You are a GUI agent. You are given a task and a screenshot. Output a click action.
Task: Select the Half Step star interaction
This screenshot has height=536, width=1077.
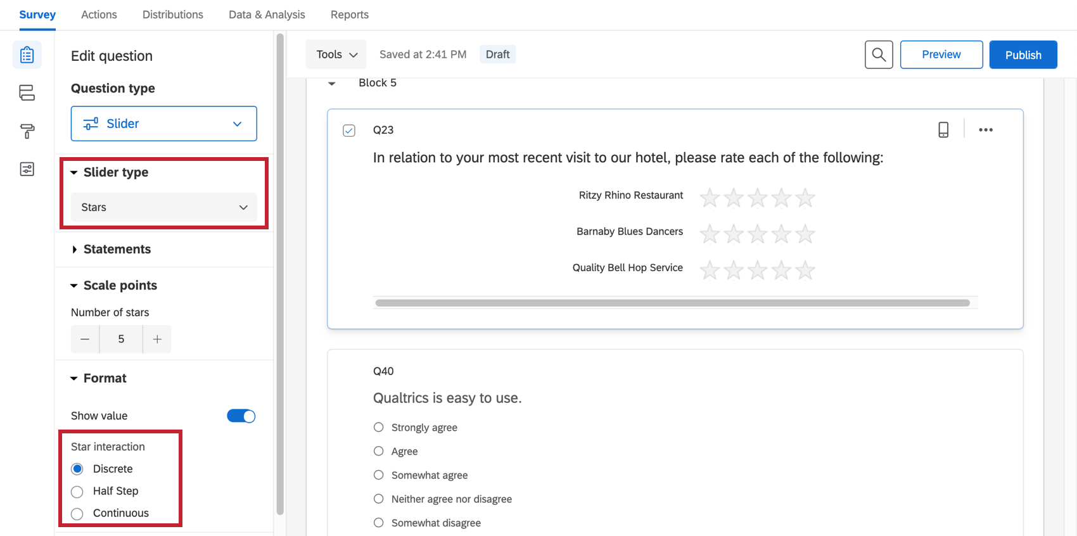tap(77, 492)
